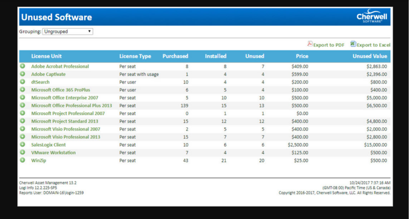Click the Logi Info 12.2.225-SP5 text
This screenshot has height=219, width=409.
(38, 188)
